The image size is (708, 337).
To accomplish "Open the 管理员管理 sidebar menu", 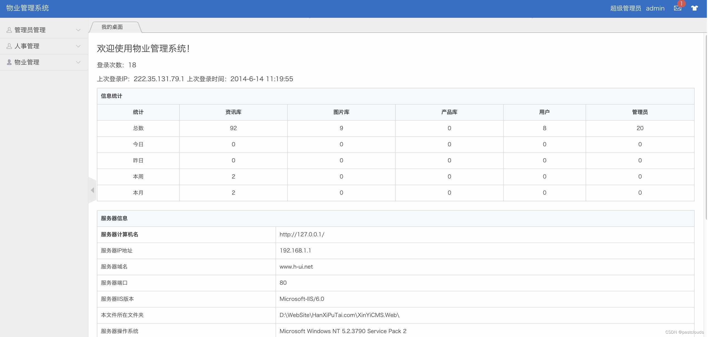I will coord(30,30).
